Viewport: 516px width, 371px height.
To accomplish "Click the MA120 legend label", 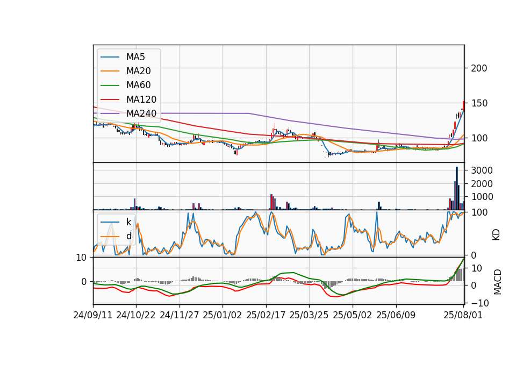I will pos(141,99).
